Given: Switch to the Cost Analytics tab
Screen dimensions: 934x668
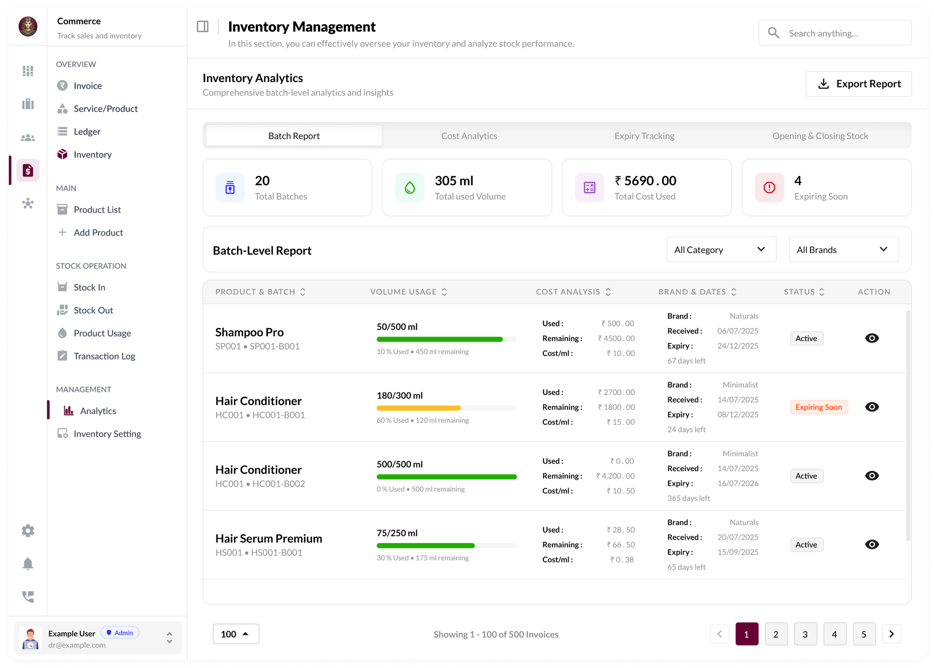Looking at the screenshot, I should pos(469,136).
